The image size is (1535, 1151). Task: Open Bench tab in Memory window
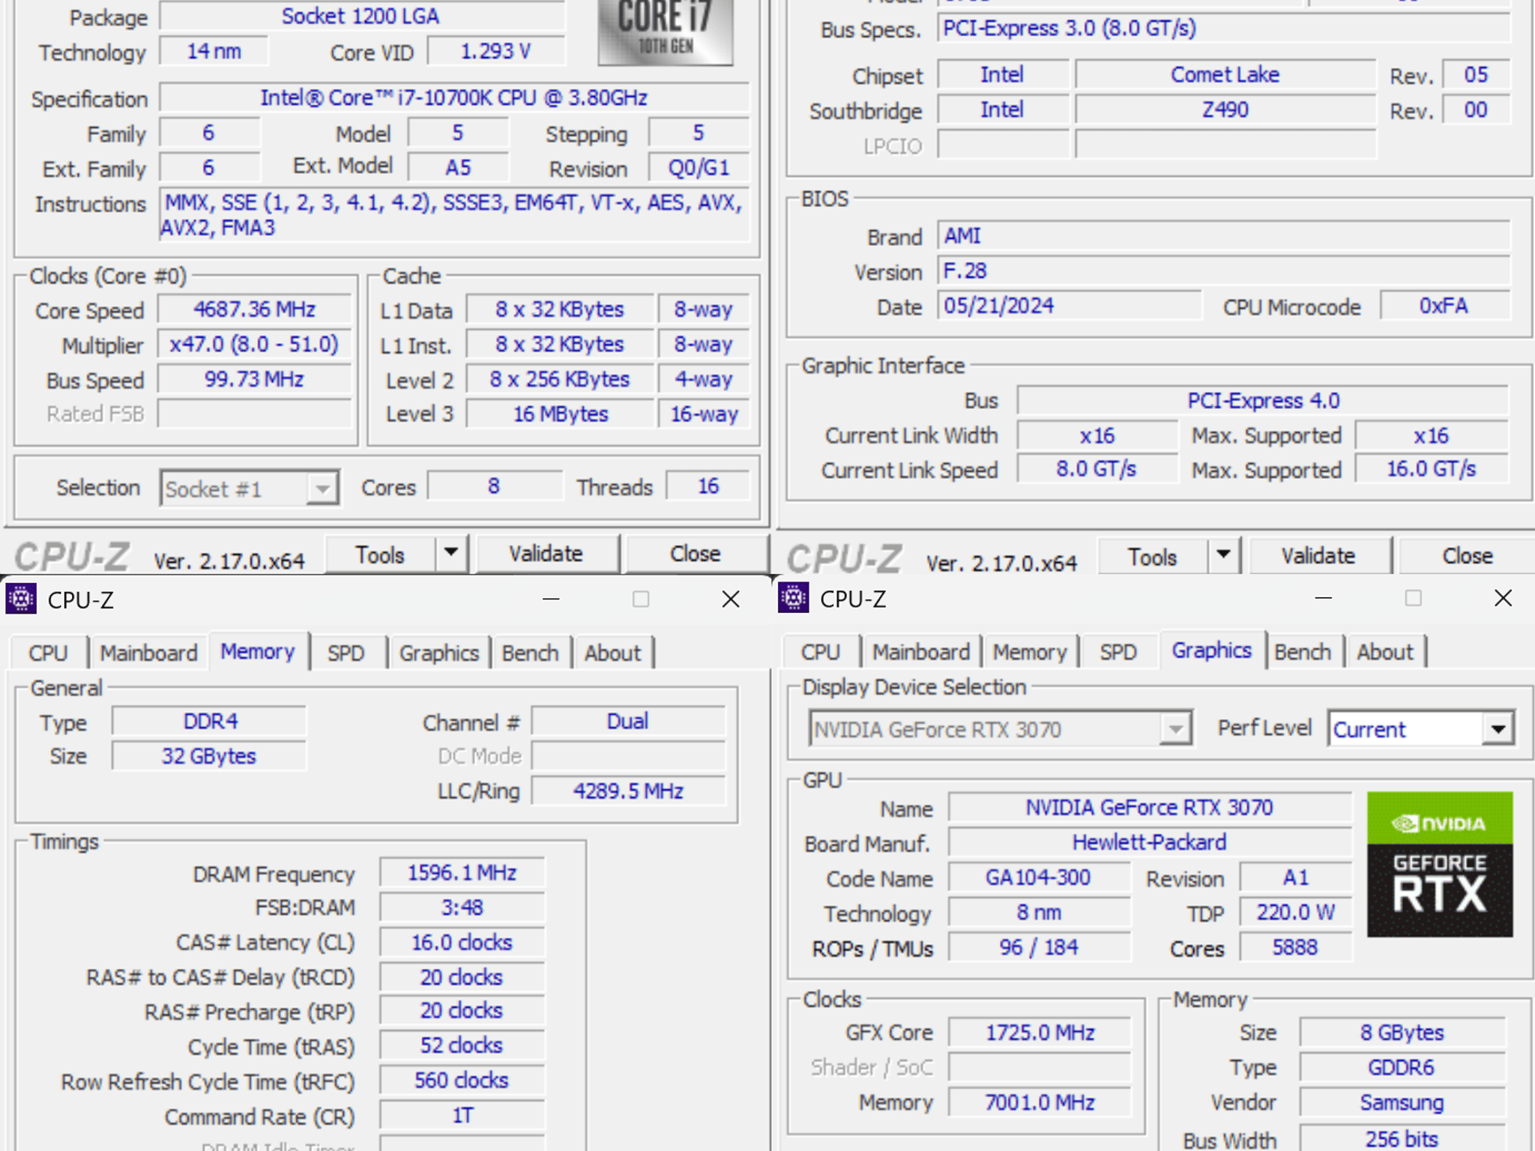(531, 653)
